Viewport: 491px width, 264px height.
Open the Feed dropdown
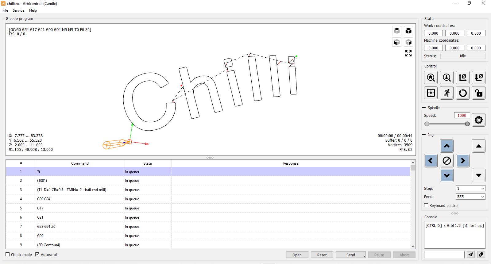[x=482, y=197]
